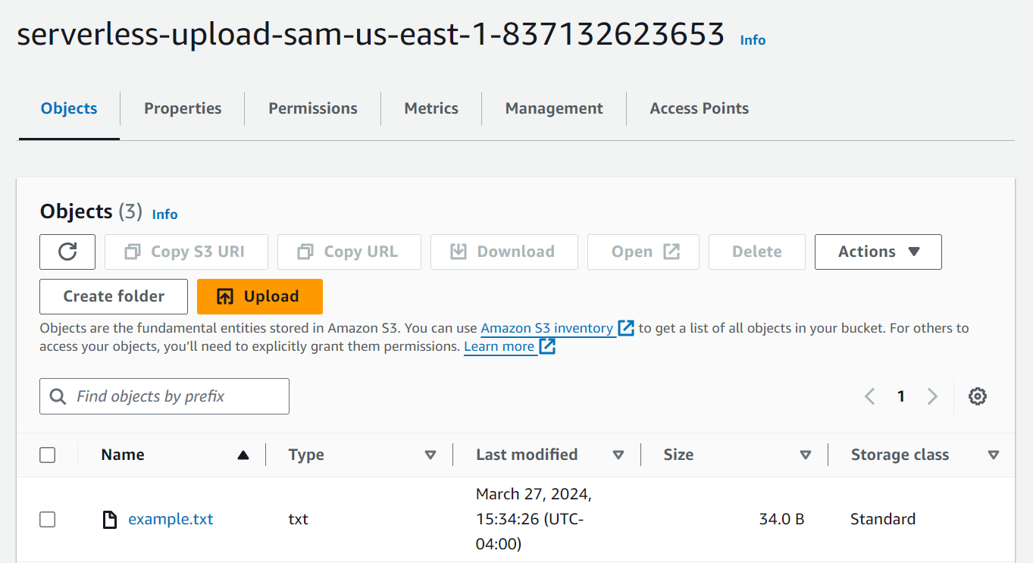Focus the Find objects by prefix field

(x=164, y=396)
